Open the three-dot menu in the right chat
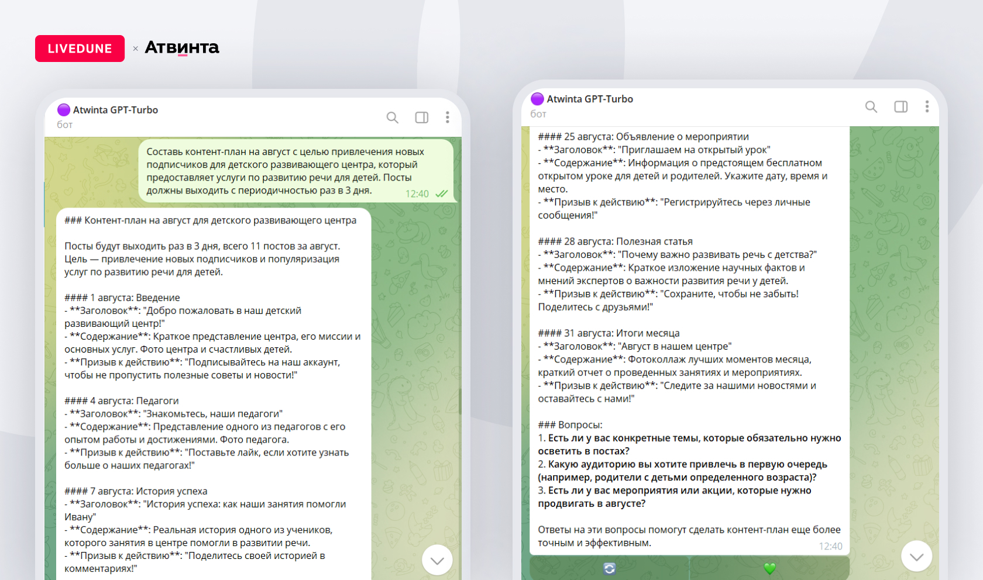Screen dimensions: 983x580 (x=926, y=106)
